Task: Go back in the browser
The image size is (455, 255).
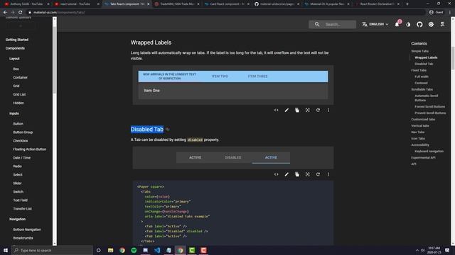Action: (x=5, y=12)
